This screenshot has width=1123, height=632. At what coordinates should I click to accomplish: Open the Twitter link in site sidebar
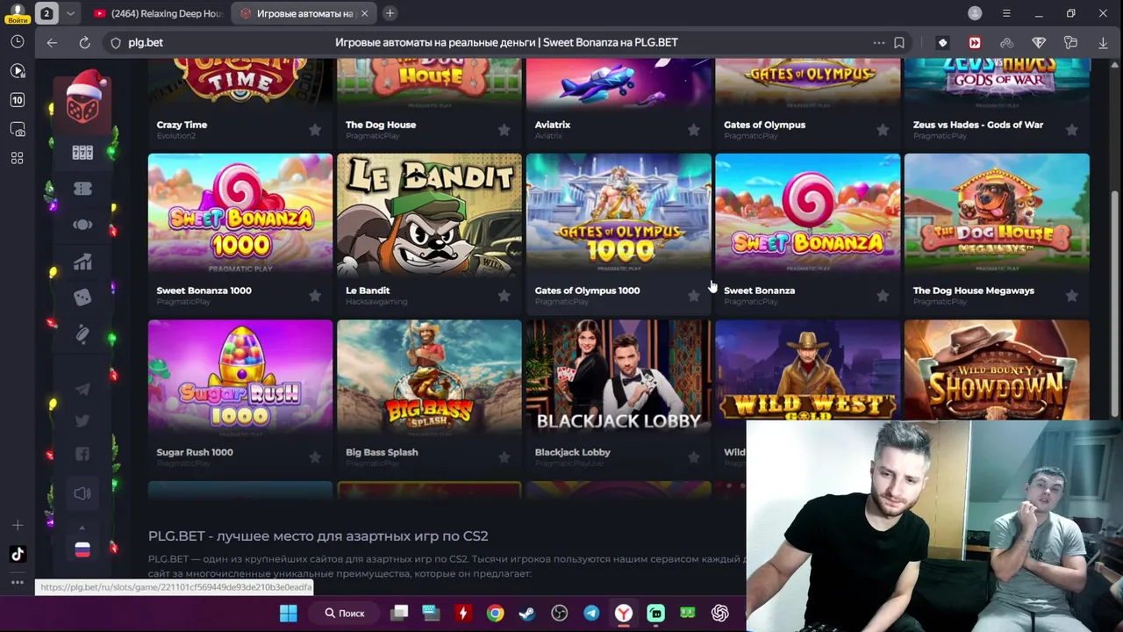click(82, 421)
